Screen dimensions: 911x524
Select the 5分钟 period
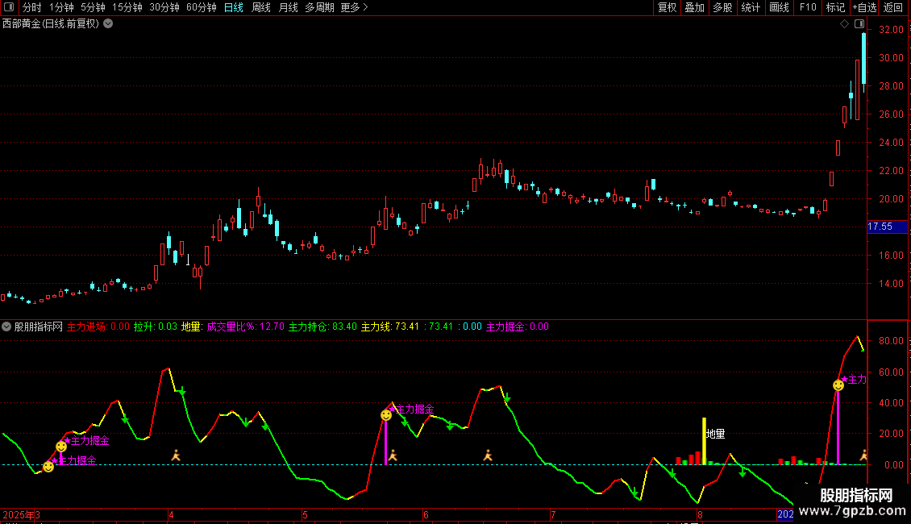93,7
